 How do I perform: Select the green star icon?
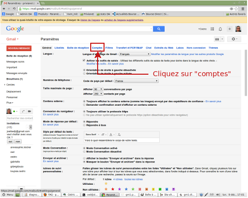tap(133, 189)
